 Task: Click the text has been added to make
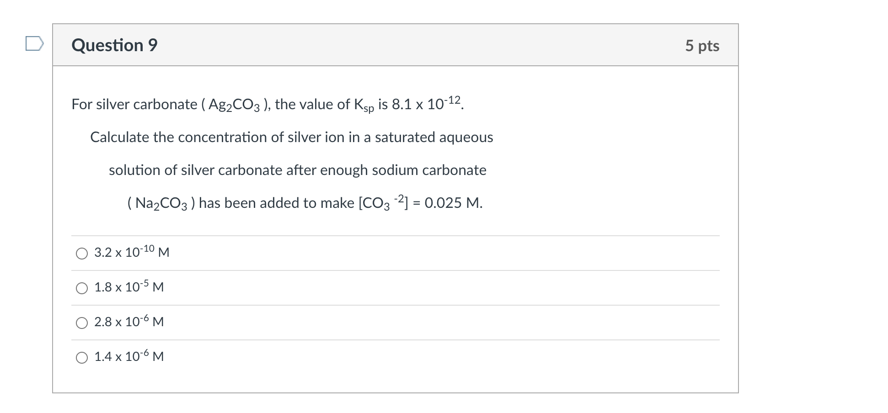277,203
